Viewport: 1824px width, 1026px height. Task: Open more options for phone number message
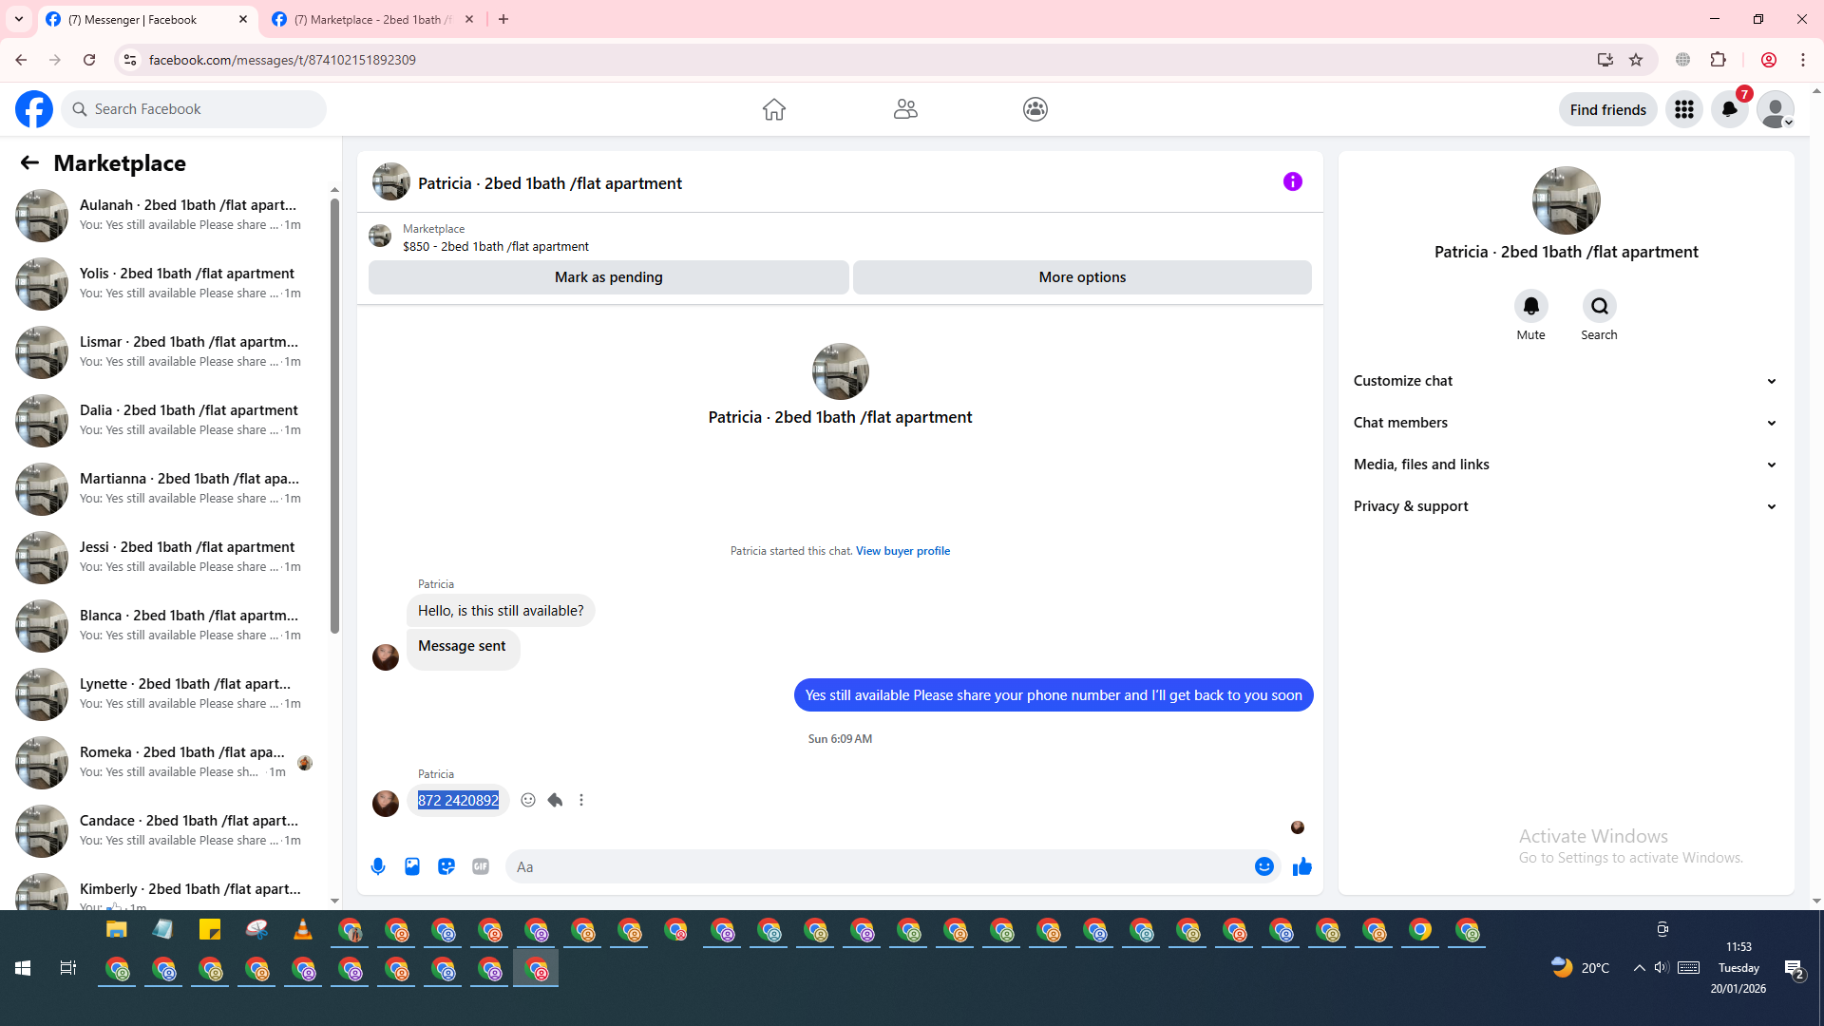click(x=581, y=800)
